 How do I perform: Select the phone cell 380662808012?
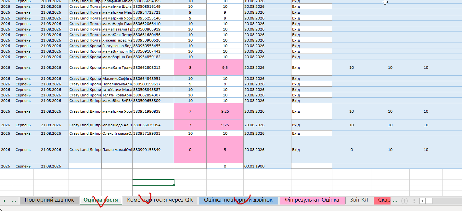tap(153, 68)
